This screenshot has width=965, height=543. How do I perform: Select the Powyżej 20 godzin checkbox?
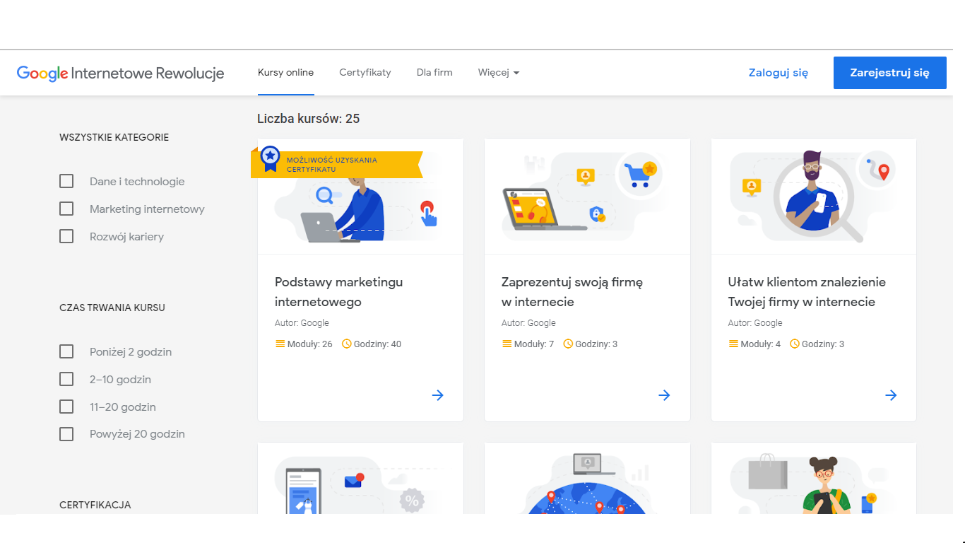point(66,434)
